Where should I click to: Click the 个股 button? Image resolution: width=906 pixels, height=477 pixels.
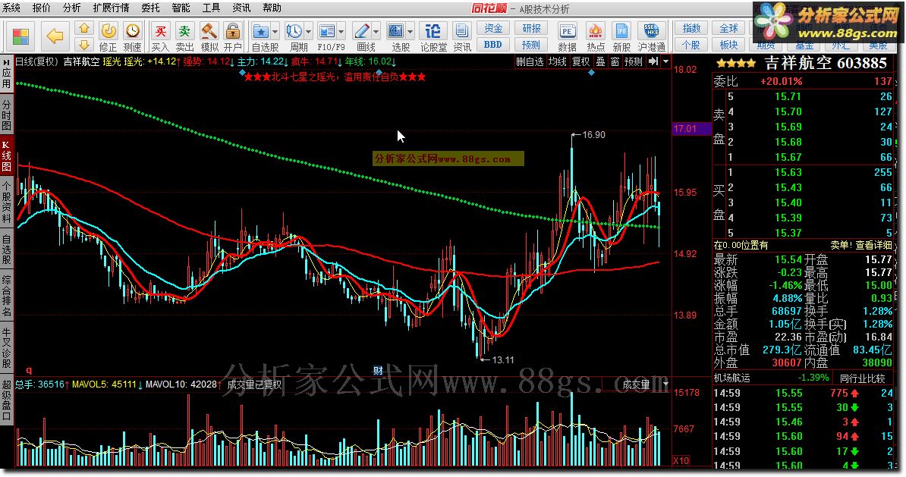coord(691,45)
